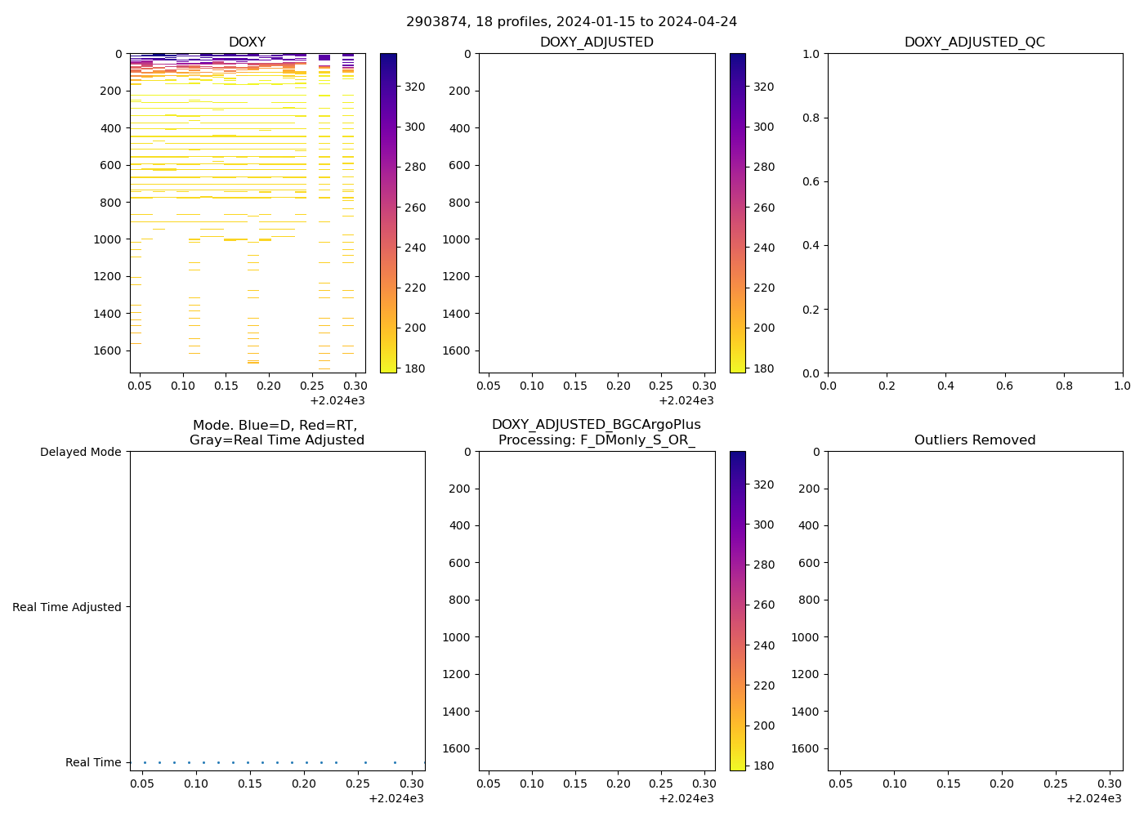The image size is (1144, 817).
Task: Click the empty Outliers Removed plot area
Action: pyautogui.click(x=974, y=610)
